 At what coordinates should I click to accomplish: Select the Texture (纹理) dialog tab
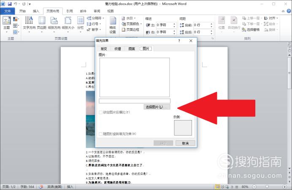coord(118,49)
